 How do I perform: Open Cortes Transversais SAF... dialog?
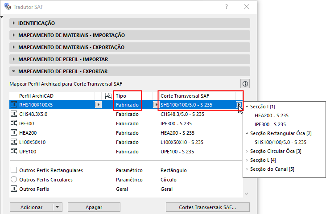[207, 207]
